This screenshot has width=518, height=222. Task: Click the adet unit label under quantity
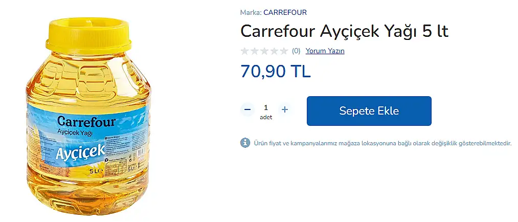(x=266, y=117)
